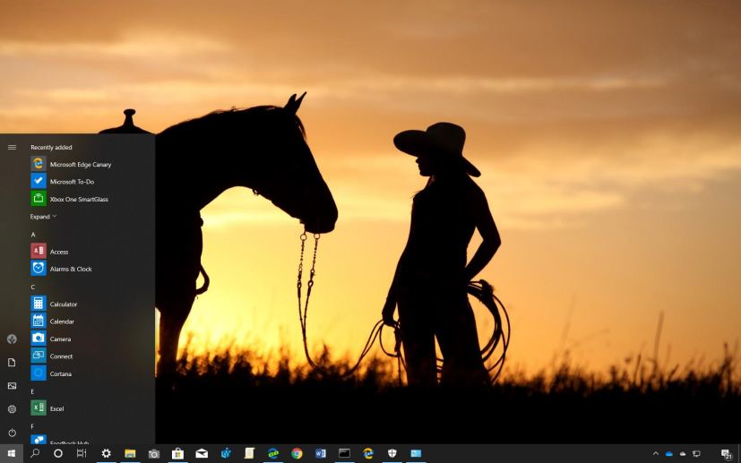Switch to Edge Dev on the taskbar
Viewport: 741px width, 463px height.
coord(273,453)
